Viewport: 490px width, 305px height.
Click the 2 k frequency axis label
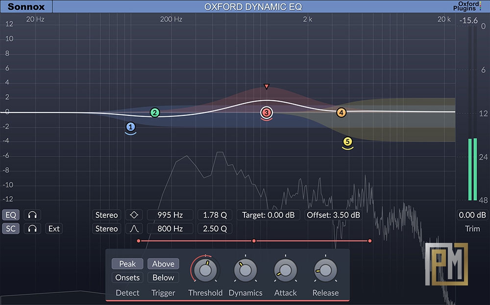coord(308,20)
